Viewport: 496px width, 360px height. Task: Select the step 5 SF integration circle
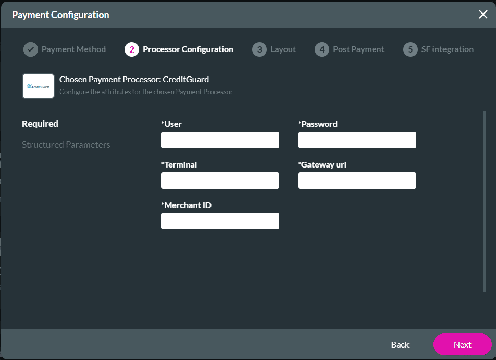pyautogui.click(x=411, y=49)
